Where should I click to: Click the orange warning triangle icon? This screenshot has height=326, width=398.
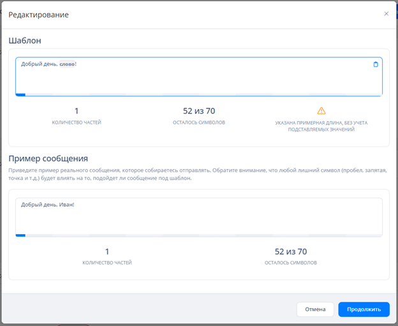(321, 110)
